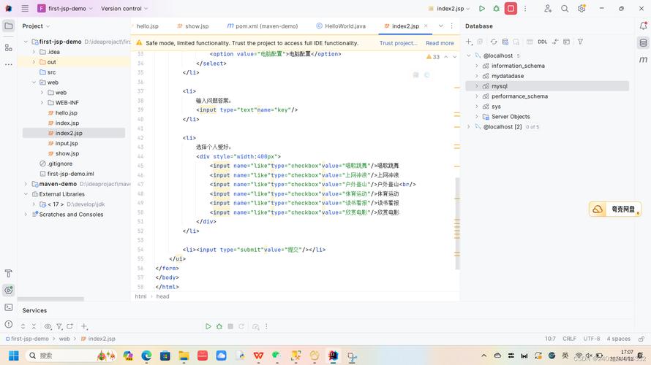Run index2.jsp with the green play icon
Viewport: 651px width, 365px height.
point(481,8)
